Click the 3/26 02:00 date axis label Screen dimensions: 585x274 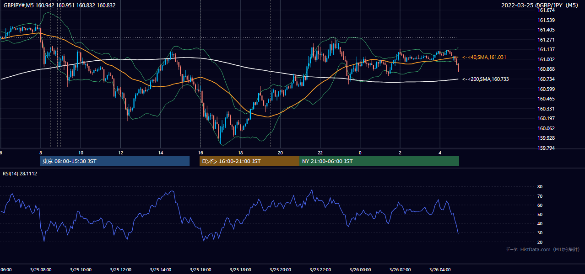coord(401,269)
